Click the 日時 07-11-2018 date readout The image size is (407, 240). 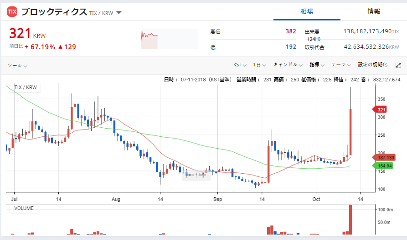[x=198, y=80]
